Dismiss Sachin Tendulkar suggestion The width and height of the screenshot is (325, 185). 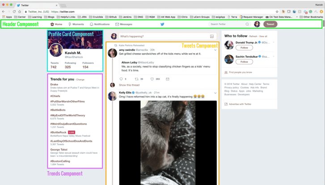(274, 56)
